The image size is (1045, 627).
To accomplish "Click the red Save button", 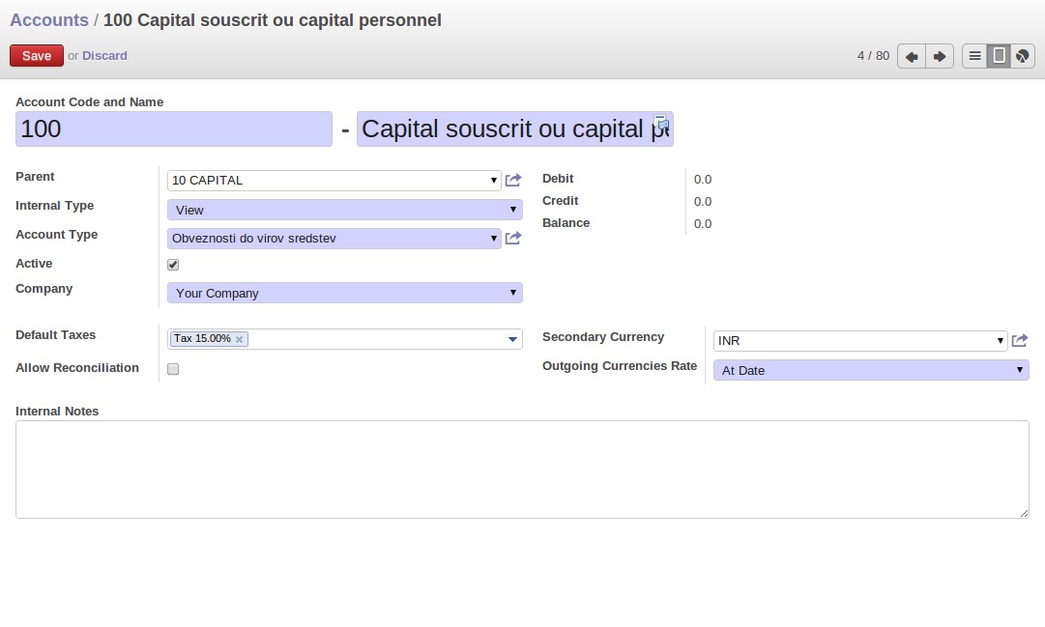I will [37, 56].
